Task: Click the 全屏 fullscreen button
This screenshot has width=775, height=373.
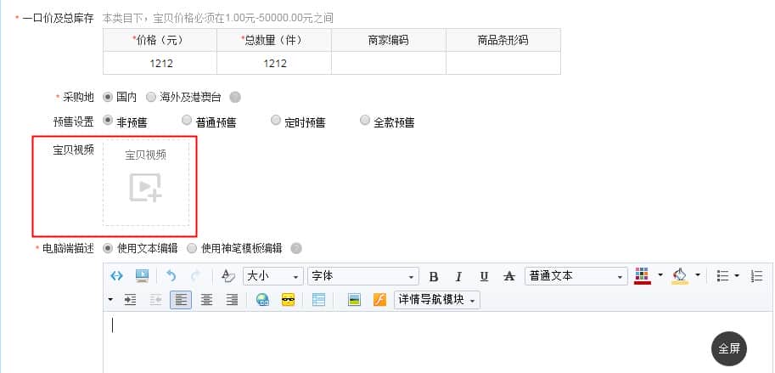Action: click(x=729, y=348)
